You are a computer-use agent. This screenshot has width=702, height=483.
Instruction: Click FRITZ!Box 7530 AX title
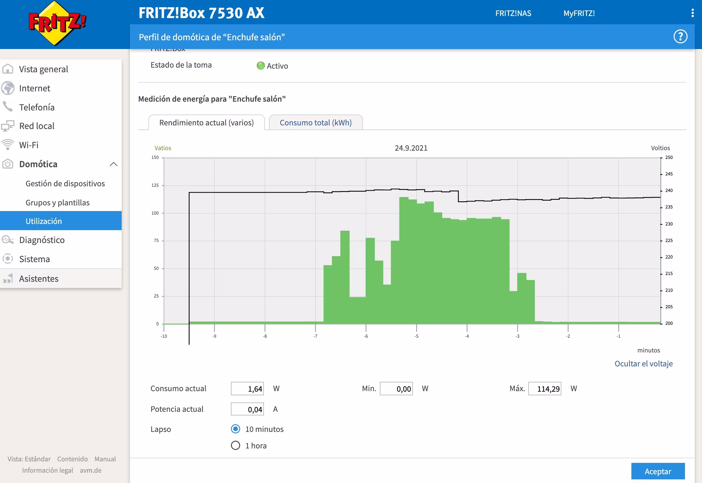point(201,13)
